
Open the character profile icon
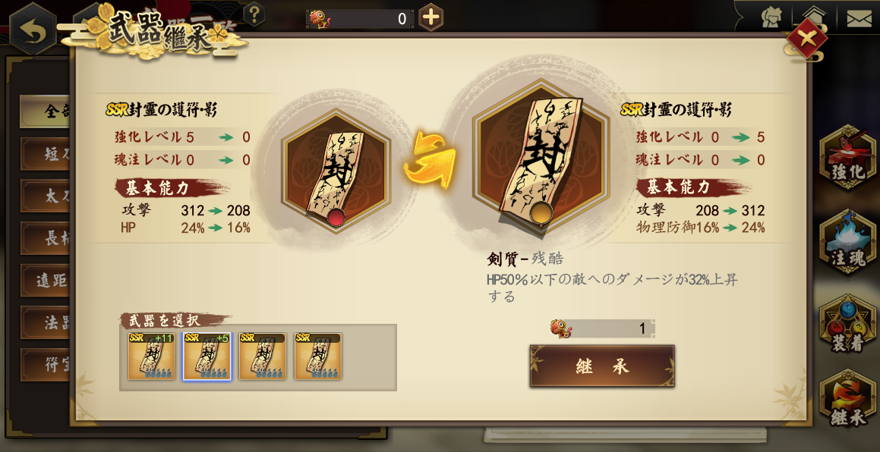click(x=772, y=18)
